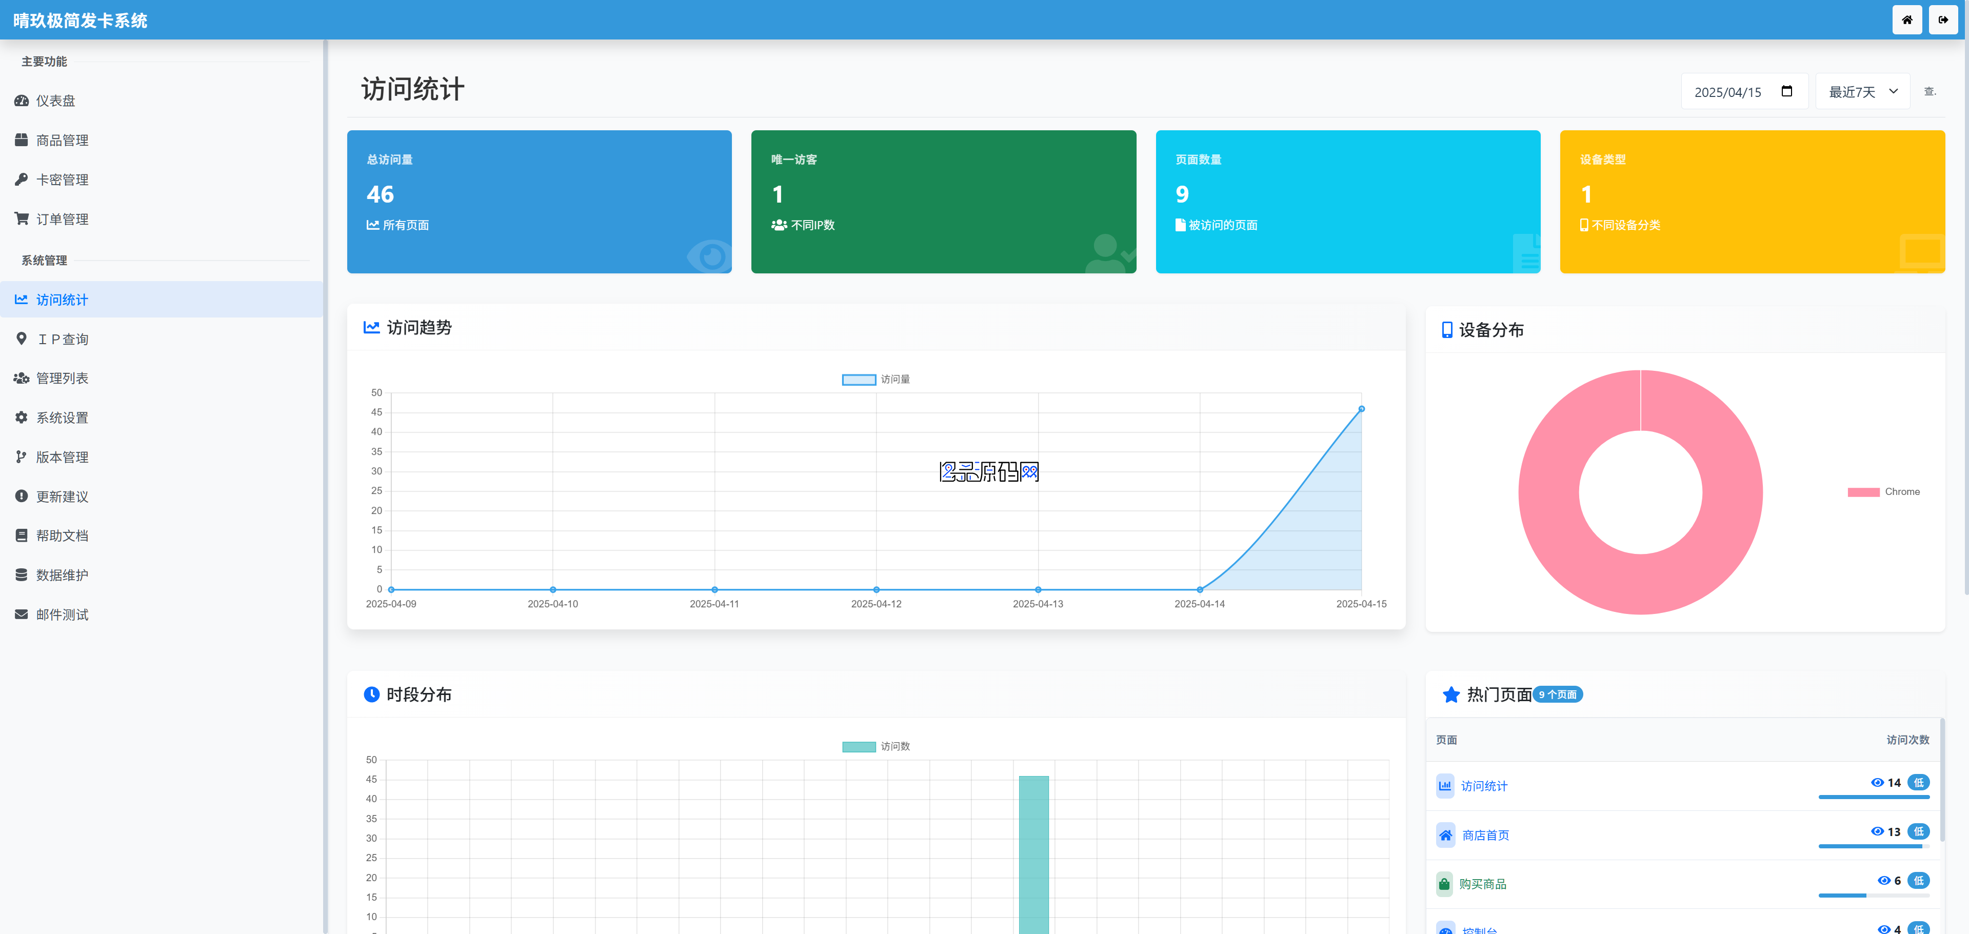Viewport: 1969px width, 934px height.
Task: Click the 邮件测试 envelope icon
Action: tap(22, 614)
